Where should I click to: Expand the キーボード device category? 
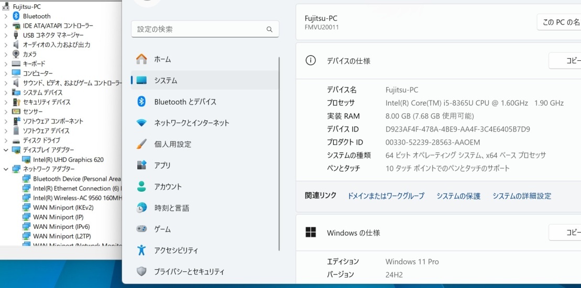[6, 64]
